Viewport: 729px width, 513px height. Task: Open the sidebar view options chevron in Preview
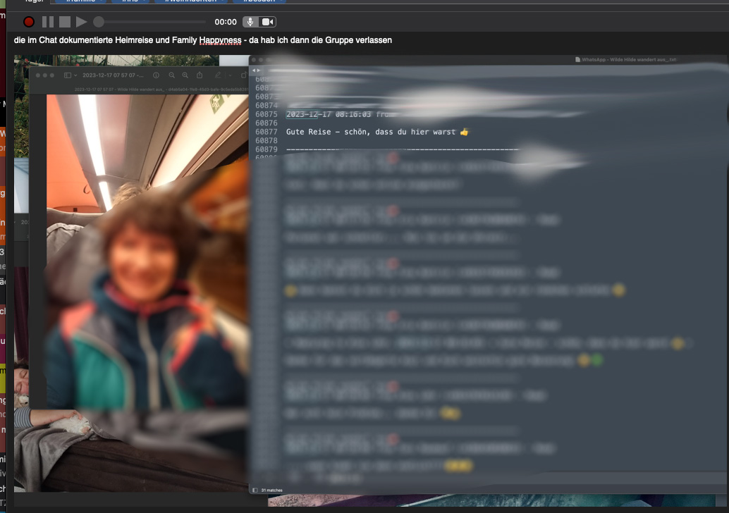click(75, 75)
